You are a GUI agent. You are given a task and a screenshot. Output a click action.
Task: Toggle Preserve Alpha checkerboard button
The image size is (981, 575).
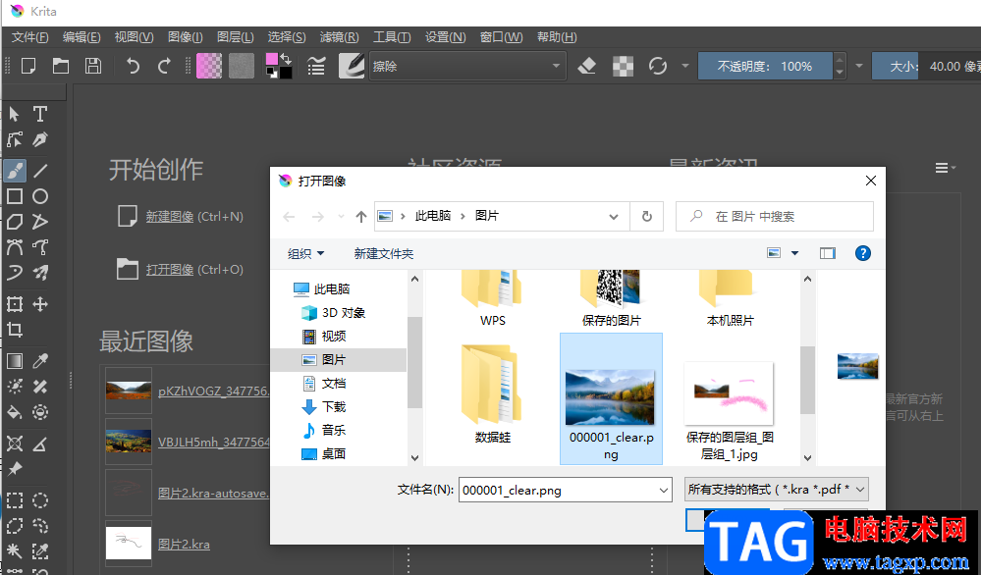(623, 66)
